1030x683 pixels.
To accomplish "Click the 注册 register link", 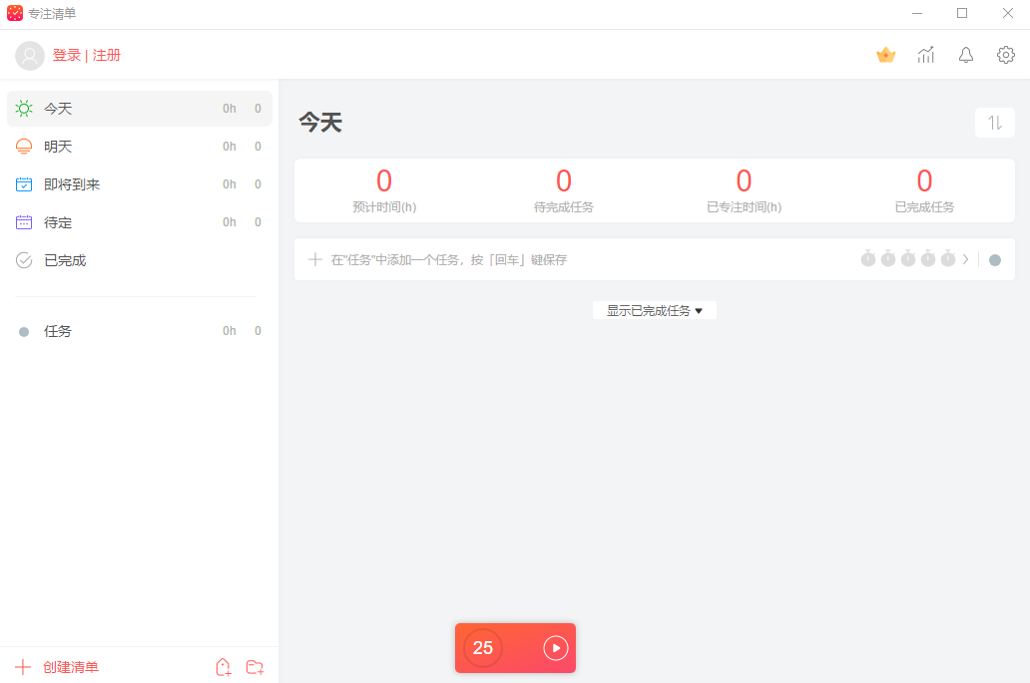I will pos(107,55).
